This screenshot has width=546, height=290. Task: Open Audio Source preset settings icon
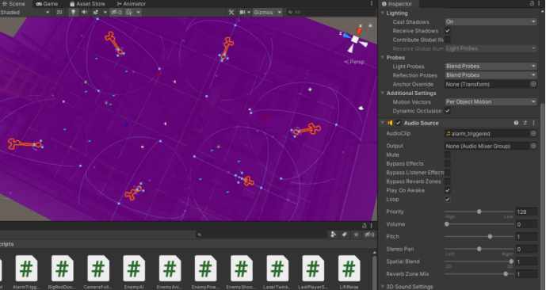(x=525, y=123)
